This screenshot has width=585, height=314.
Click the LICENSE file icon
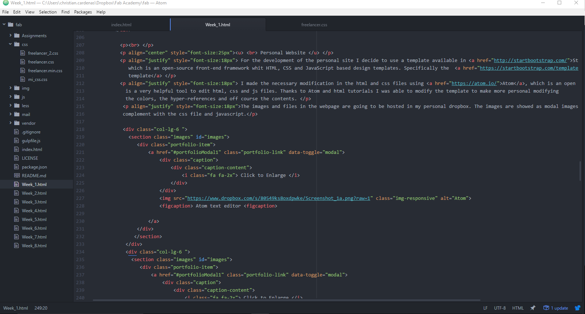pyautogui.click(x=16, y=158)
